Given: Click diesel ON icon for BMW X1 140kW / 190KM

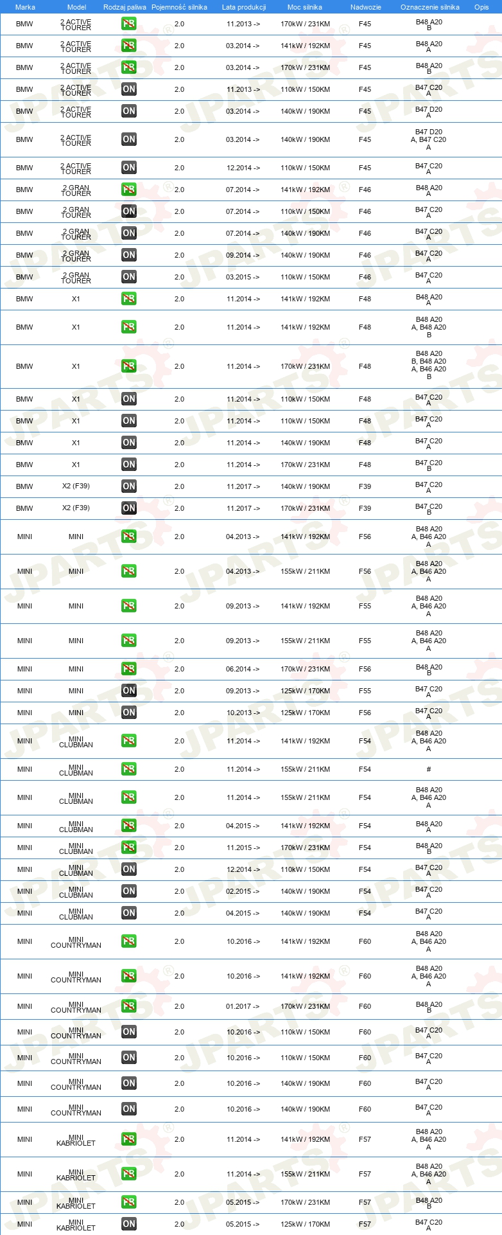Looking at the screenshot, I should [x=129, y=443].
